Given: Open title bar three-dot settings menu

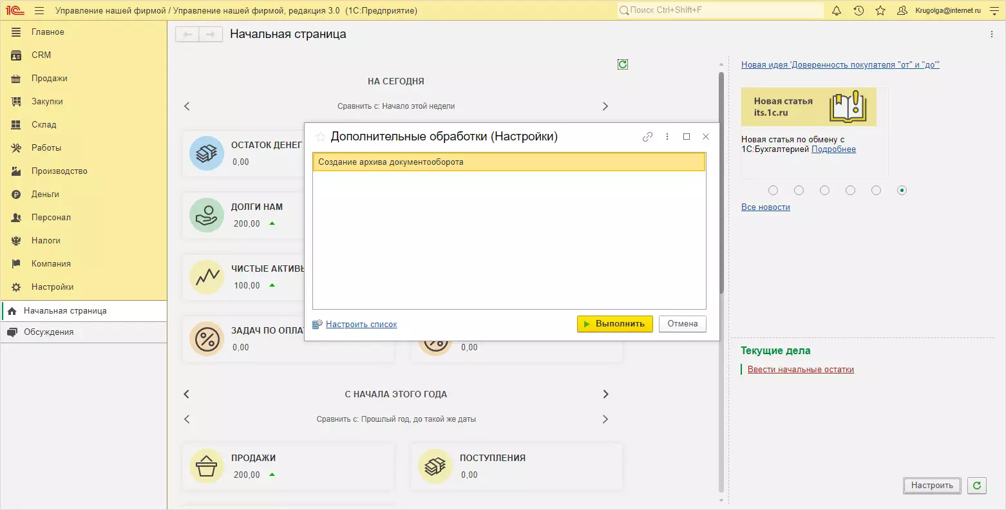Looking at the screenshot, I should [x=995, y=10].
